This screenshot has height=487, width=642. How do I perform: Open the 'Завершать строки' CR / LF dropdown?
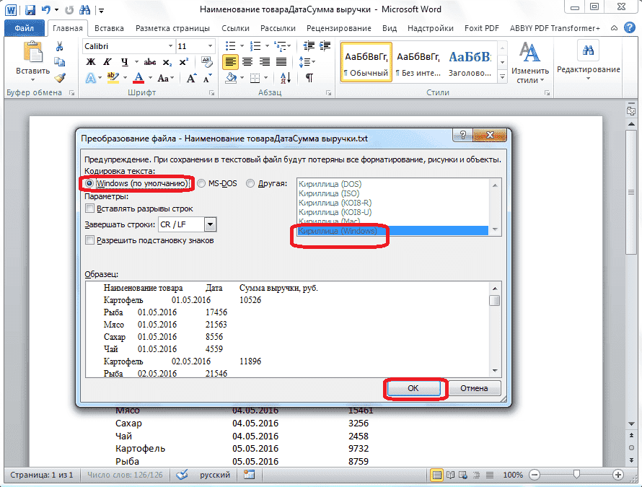pos(210,225)
